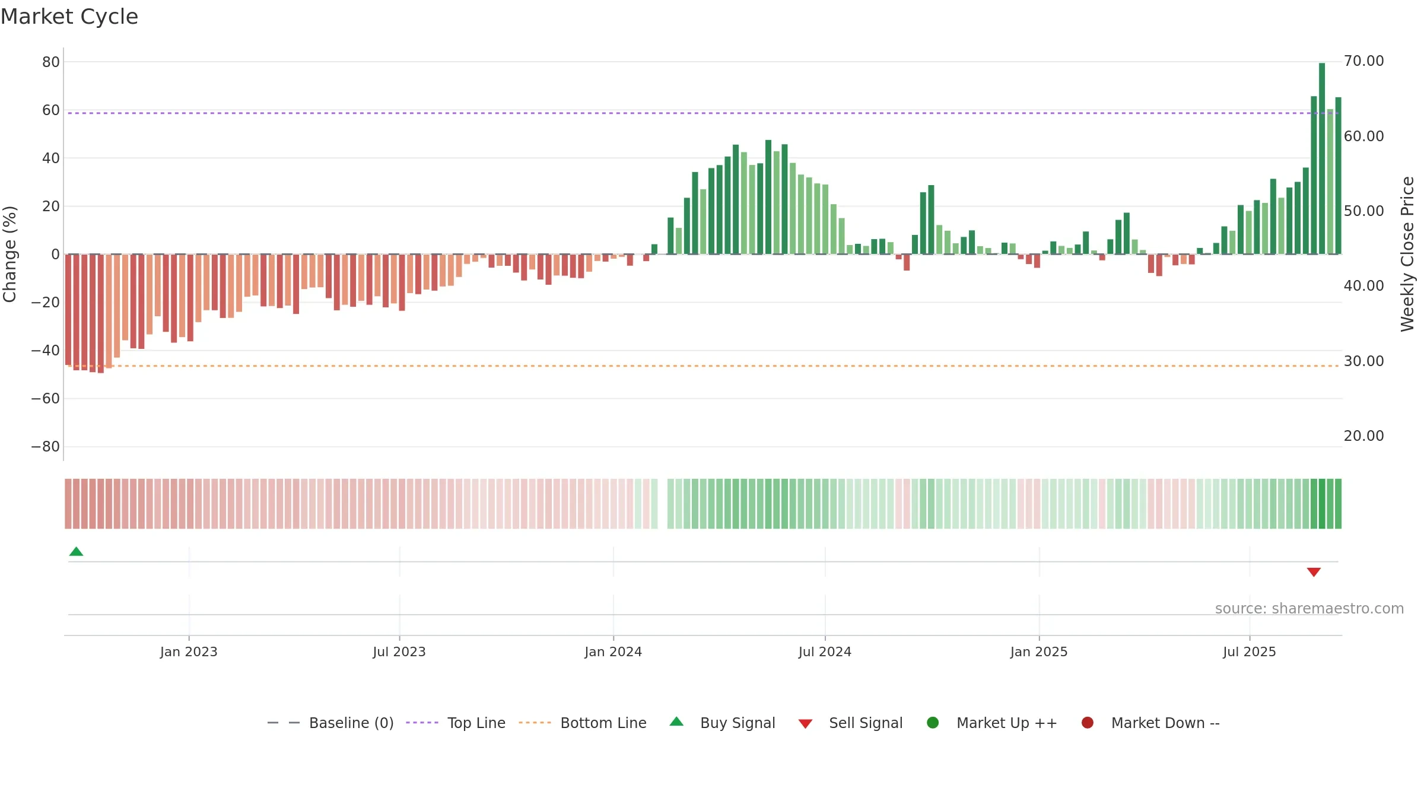Click the dark red circle Market Down icon
1424x801 pixels.
point(1088,723)
